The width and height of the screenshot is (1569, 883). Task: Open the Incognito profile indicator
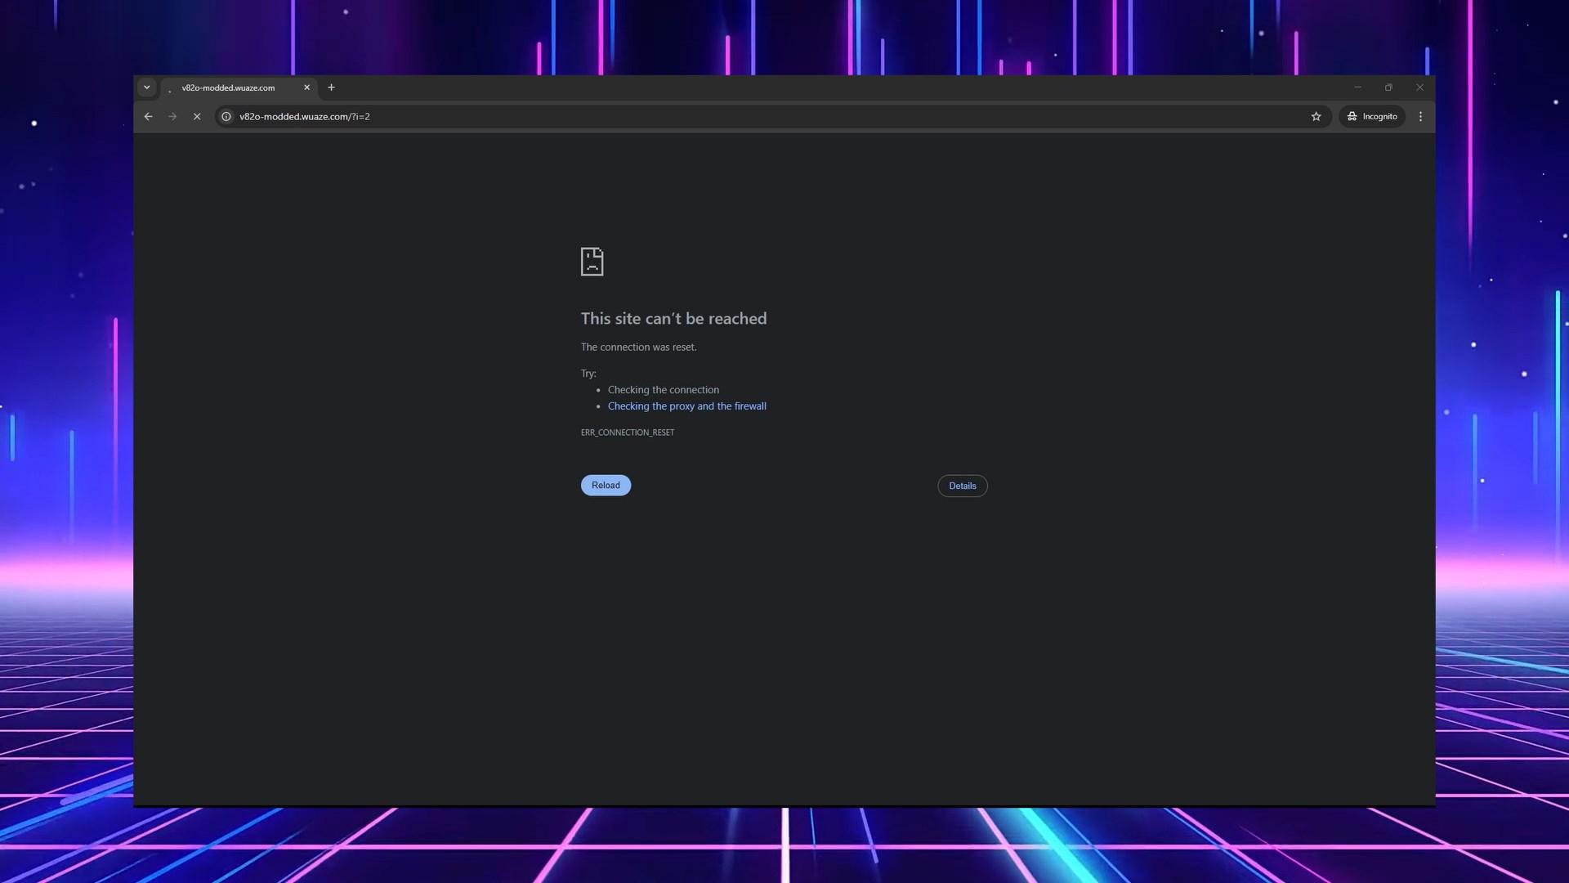click(x=1372, y=116)
